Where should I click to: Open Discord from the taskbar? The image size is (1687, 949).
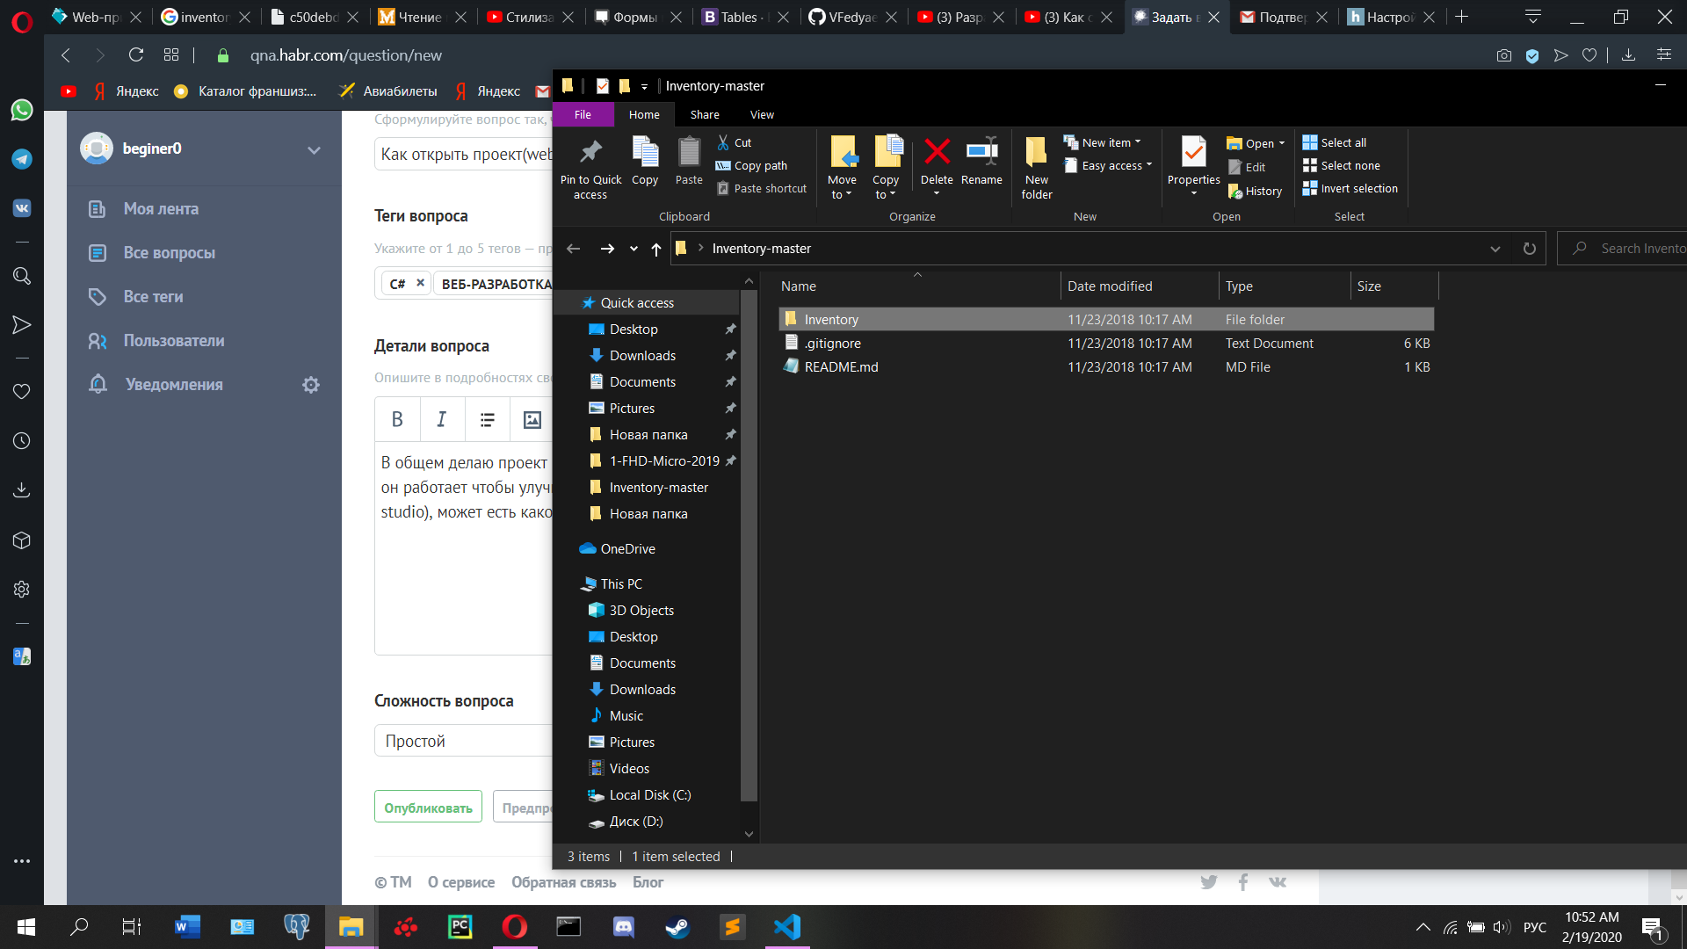point(623,926)
